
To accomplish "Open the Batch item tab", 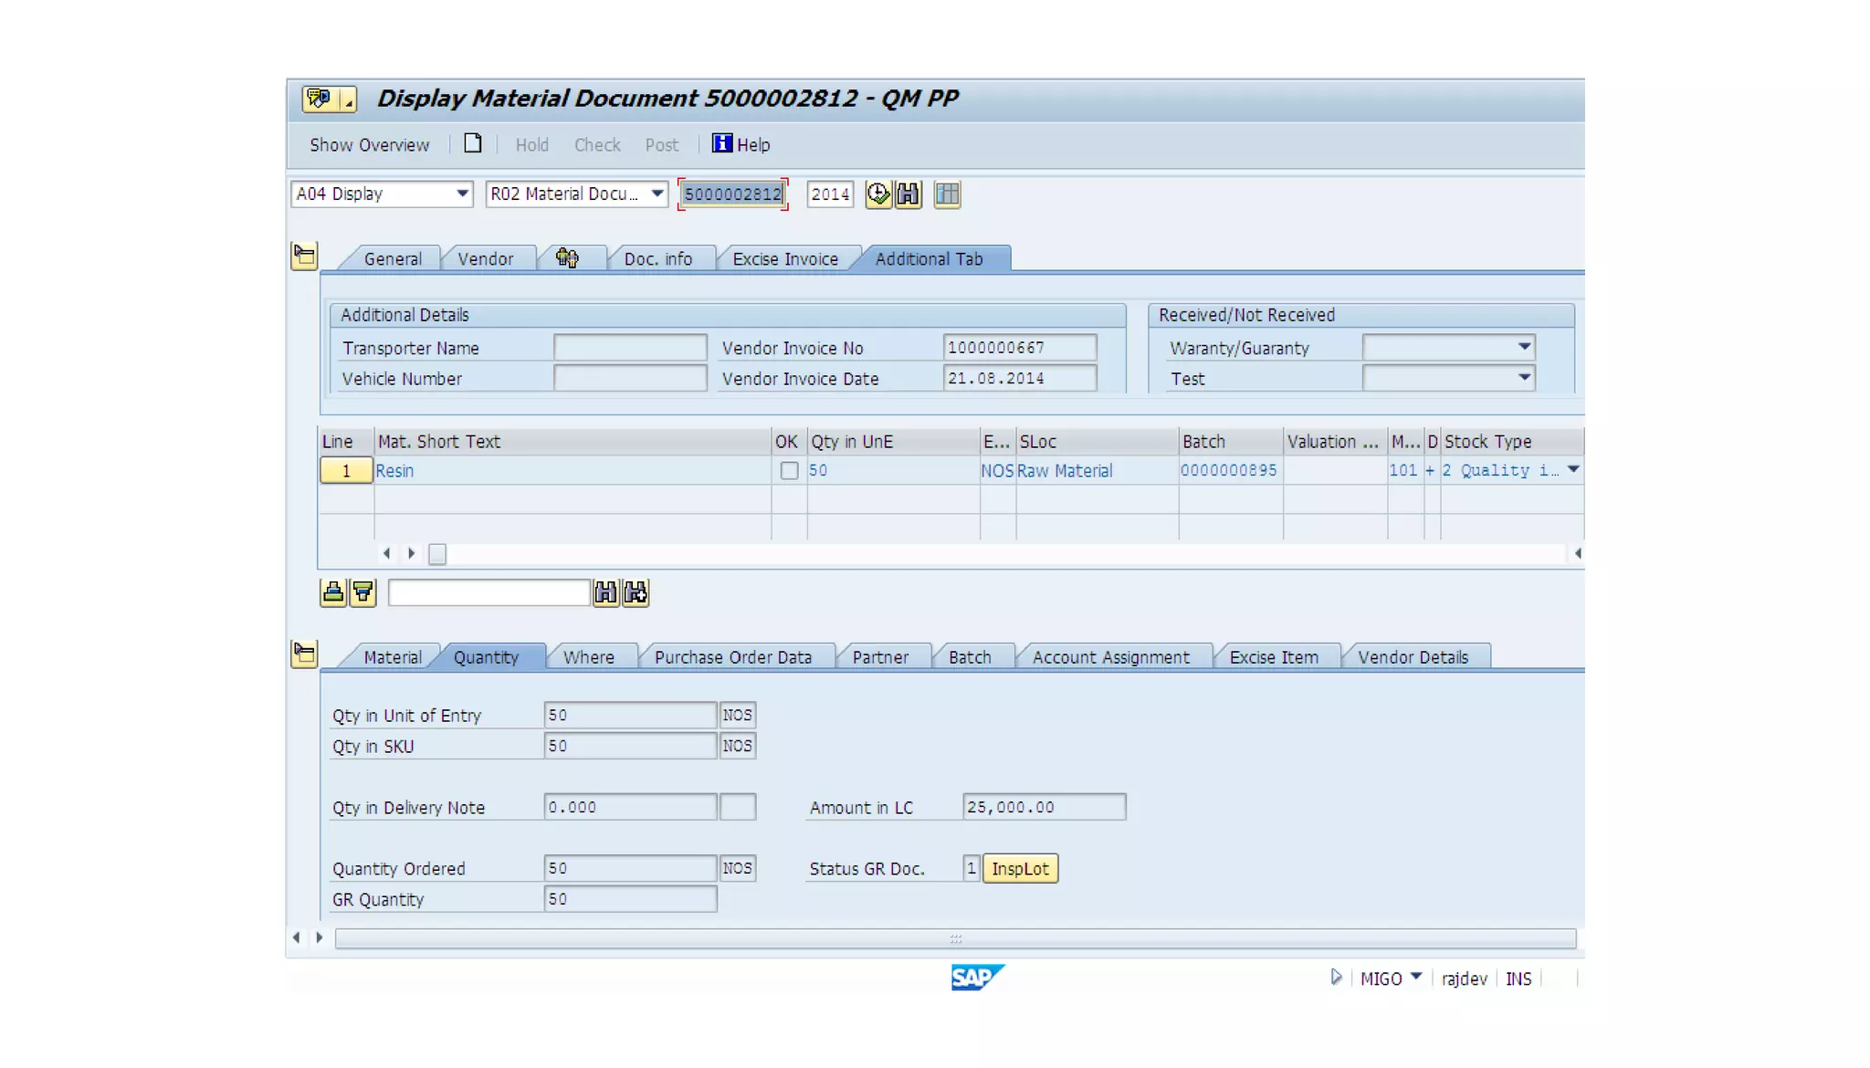I will [970, 657].
